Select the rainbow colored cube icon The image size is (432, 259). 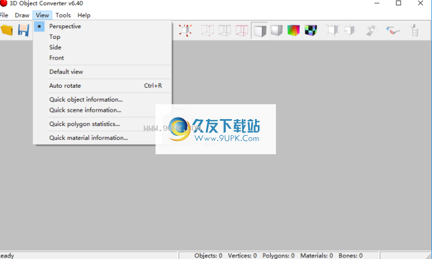point(294,30)
